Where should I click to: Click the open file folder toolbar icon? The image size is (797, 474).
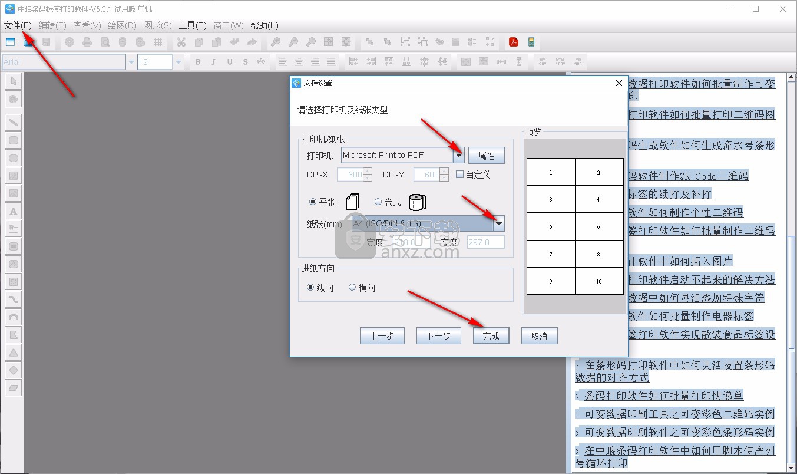click(x=28, y=42)
